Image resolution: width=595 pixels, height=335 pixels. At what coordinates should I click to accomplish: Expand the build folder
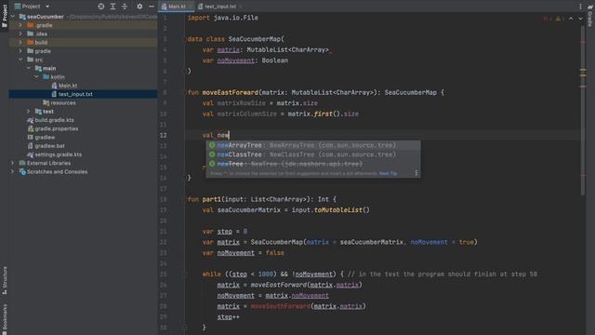[x=20, y=42]
